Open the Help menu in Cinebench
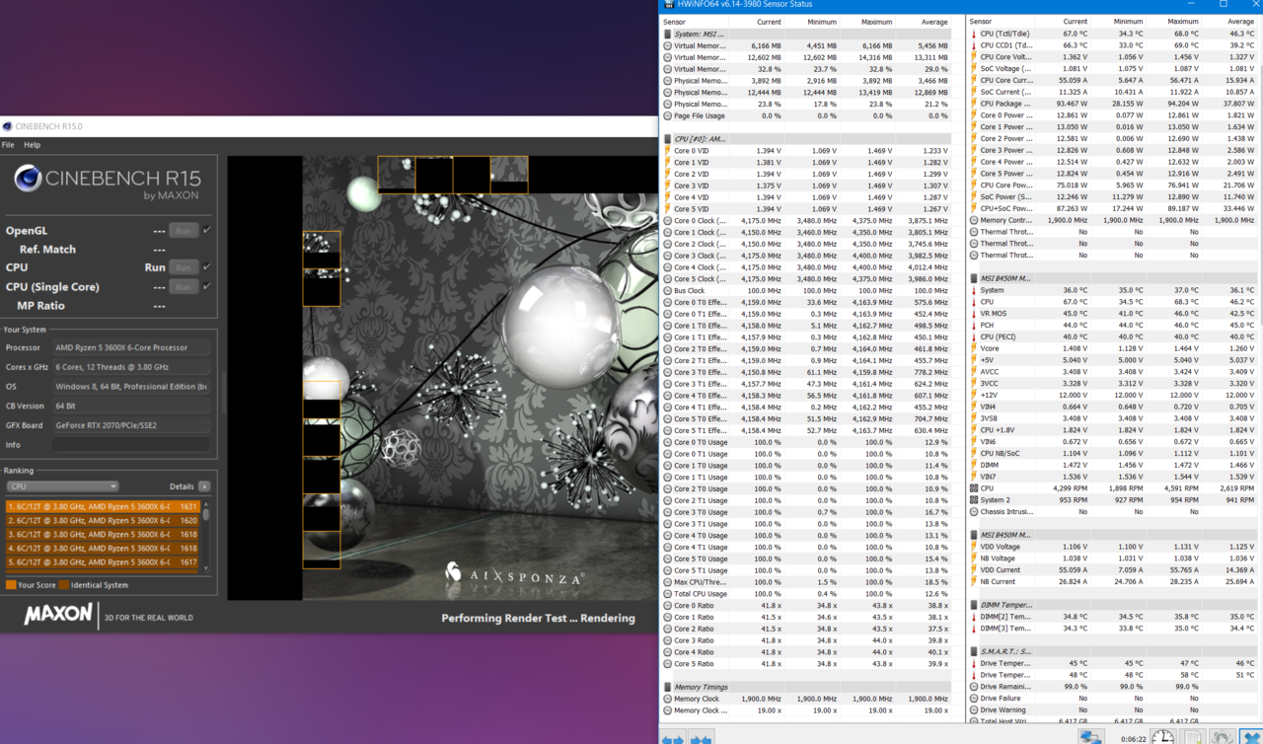This screenshot has width=1263, height=744. [32, 144]
